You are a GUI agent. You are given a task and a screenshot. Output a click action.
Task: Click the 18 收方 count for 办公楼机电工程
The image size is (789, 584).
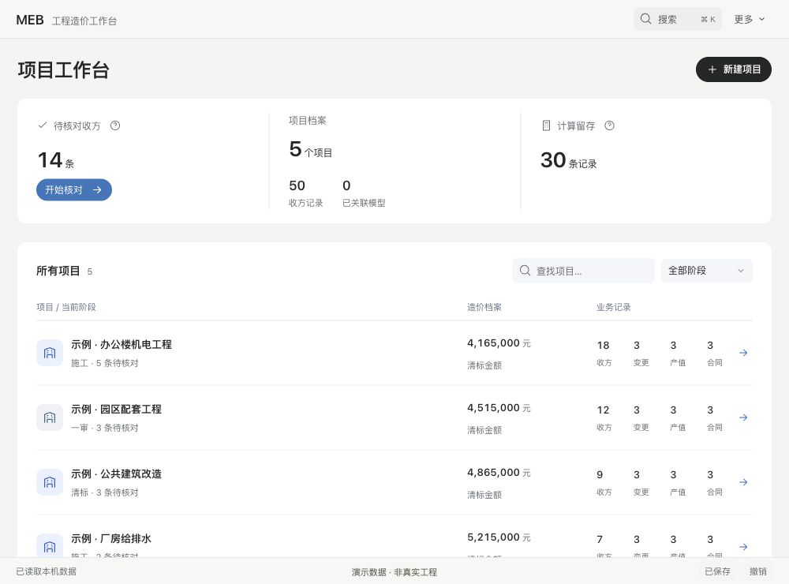coord(604,353)
